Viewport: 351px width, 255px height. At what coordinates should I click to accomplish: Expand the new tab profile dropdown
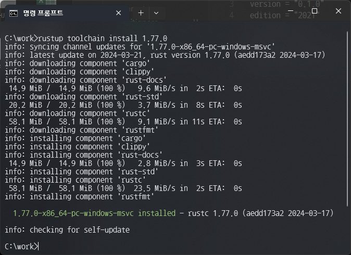click(x=156, y=13)
